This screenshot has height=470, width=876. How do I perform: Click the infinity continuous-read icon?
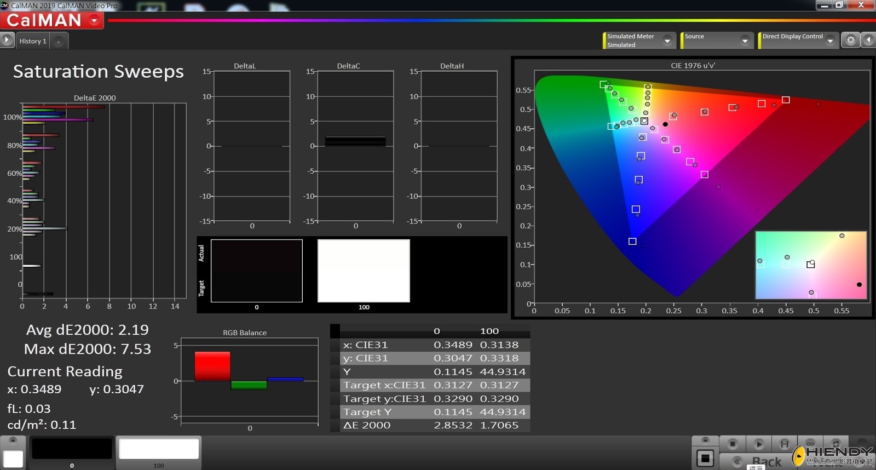(810, 444)
